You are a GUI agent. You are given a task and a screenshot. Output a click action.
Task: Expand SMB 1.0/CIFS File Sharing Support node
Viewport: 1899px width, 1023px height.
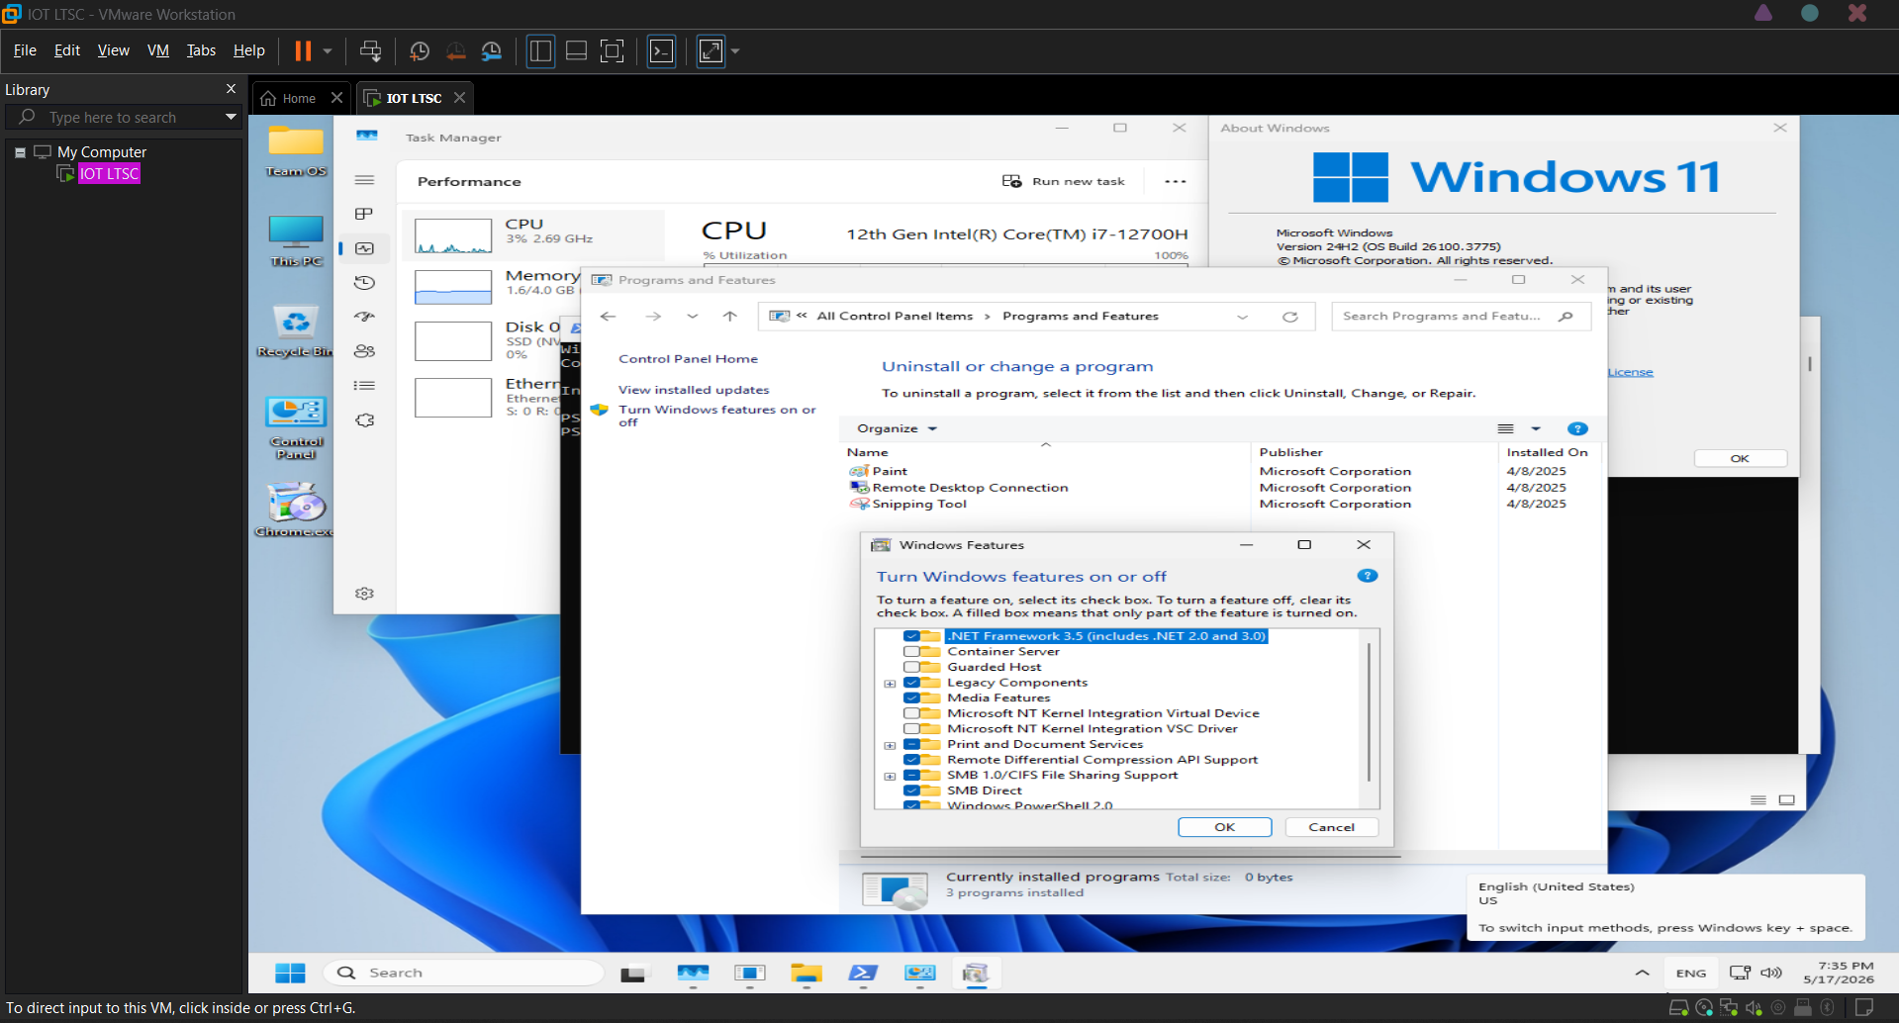(x=890, y=776)
